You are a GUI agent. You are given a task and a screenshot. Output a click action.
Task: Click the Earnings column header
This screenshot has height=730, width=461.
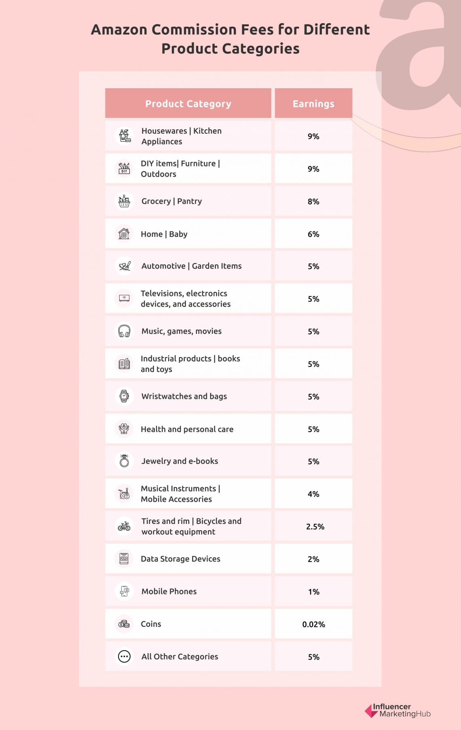click(x=313, y=103)
